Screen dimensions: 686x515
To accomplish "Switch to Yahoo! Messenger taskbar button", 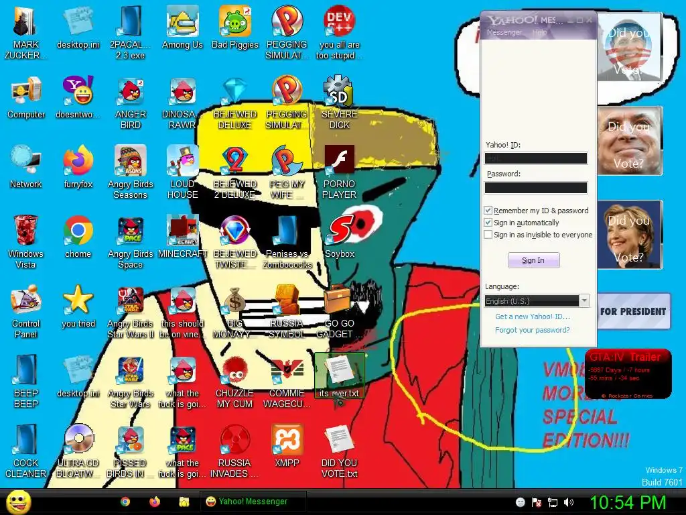I will pos(253,502).
